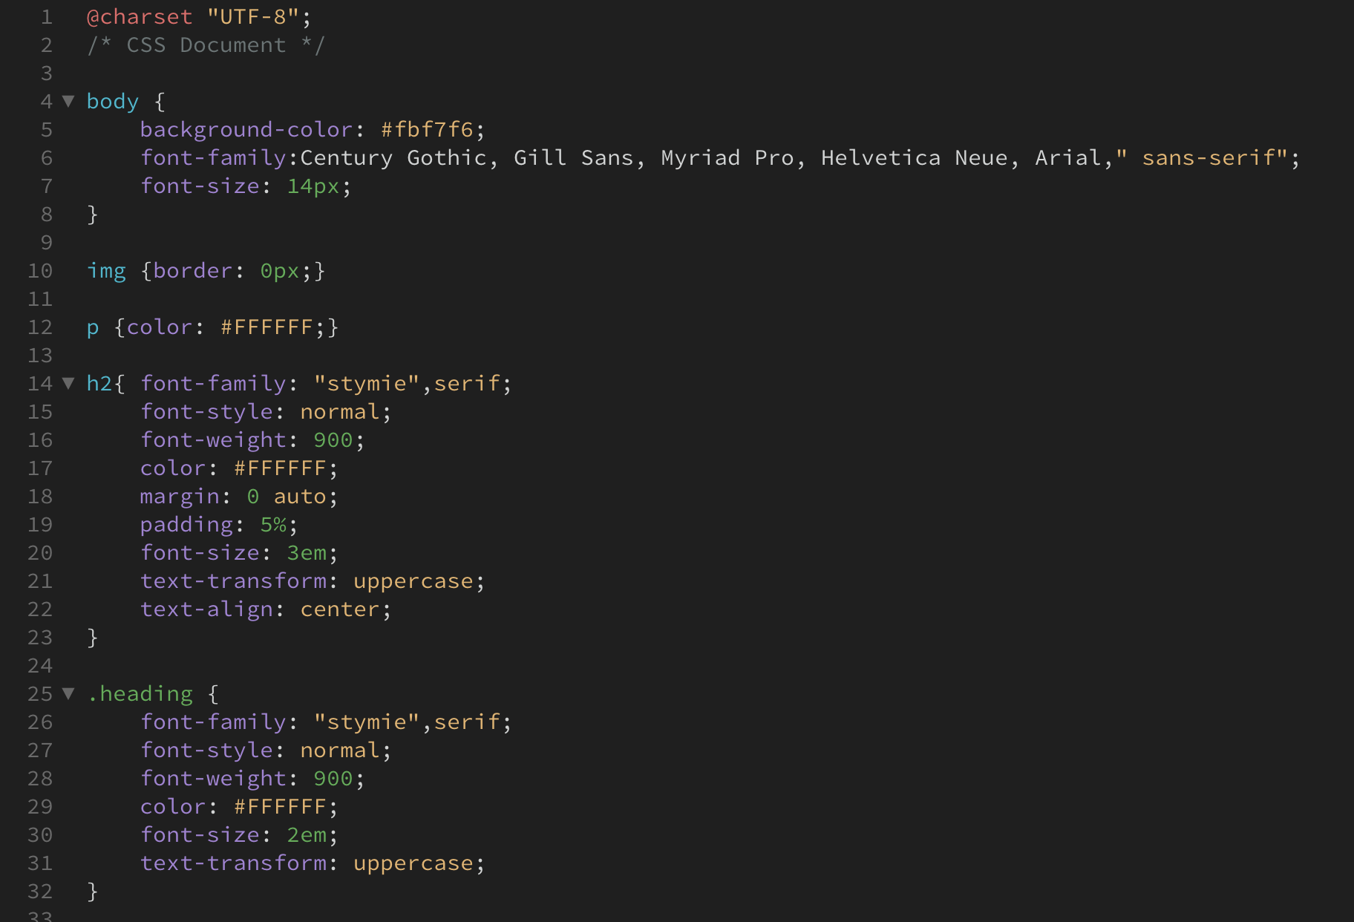
Task: Collapse the body rule fold arrow
Action: 68,101
